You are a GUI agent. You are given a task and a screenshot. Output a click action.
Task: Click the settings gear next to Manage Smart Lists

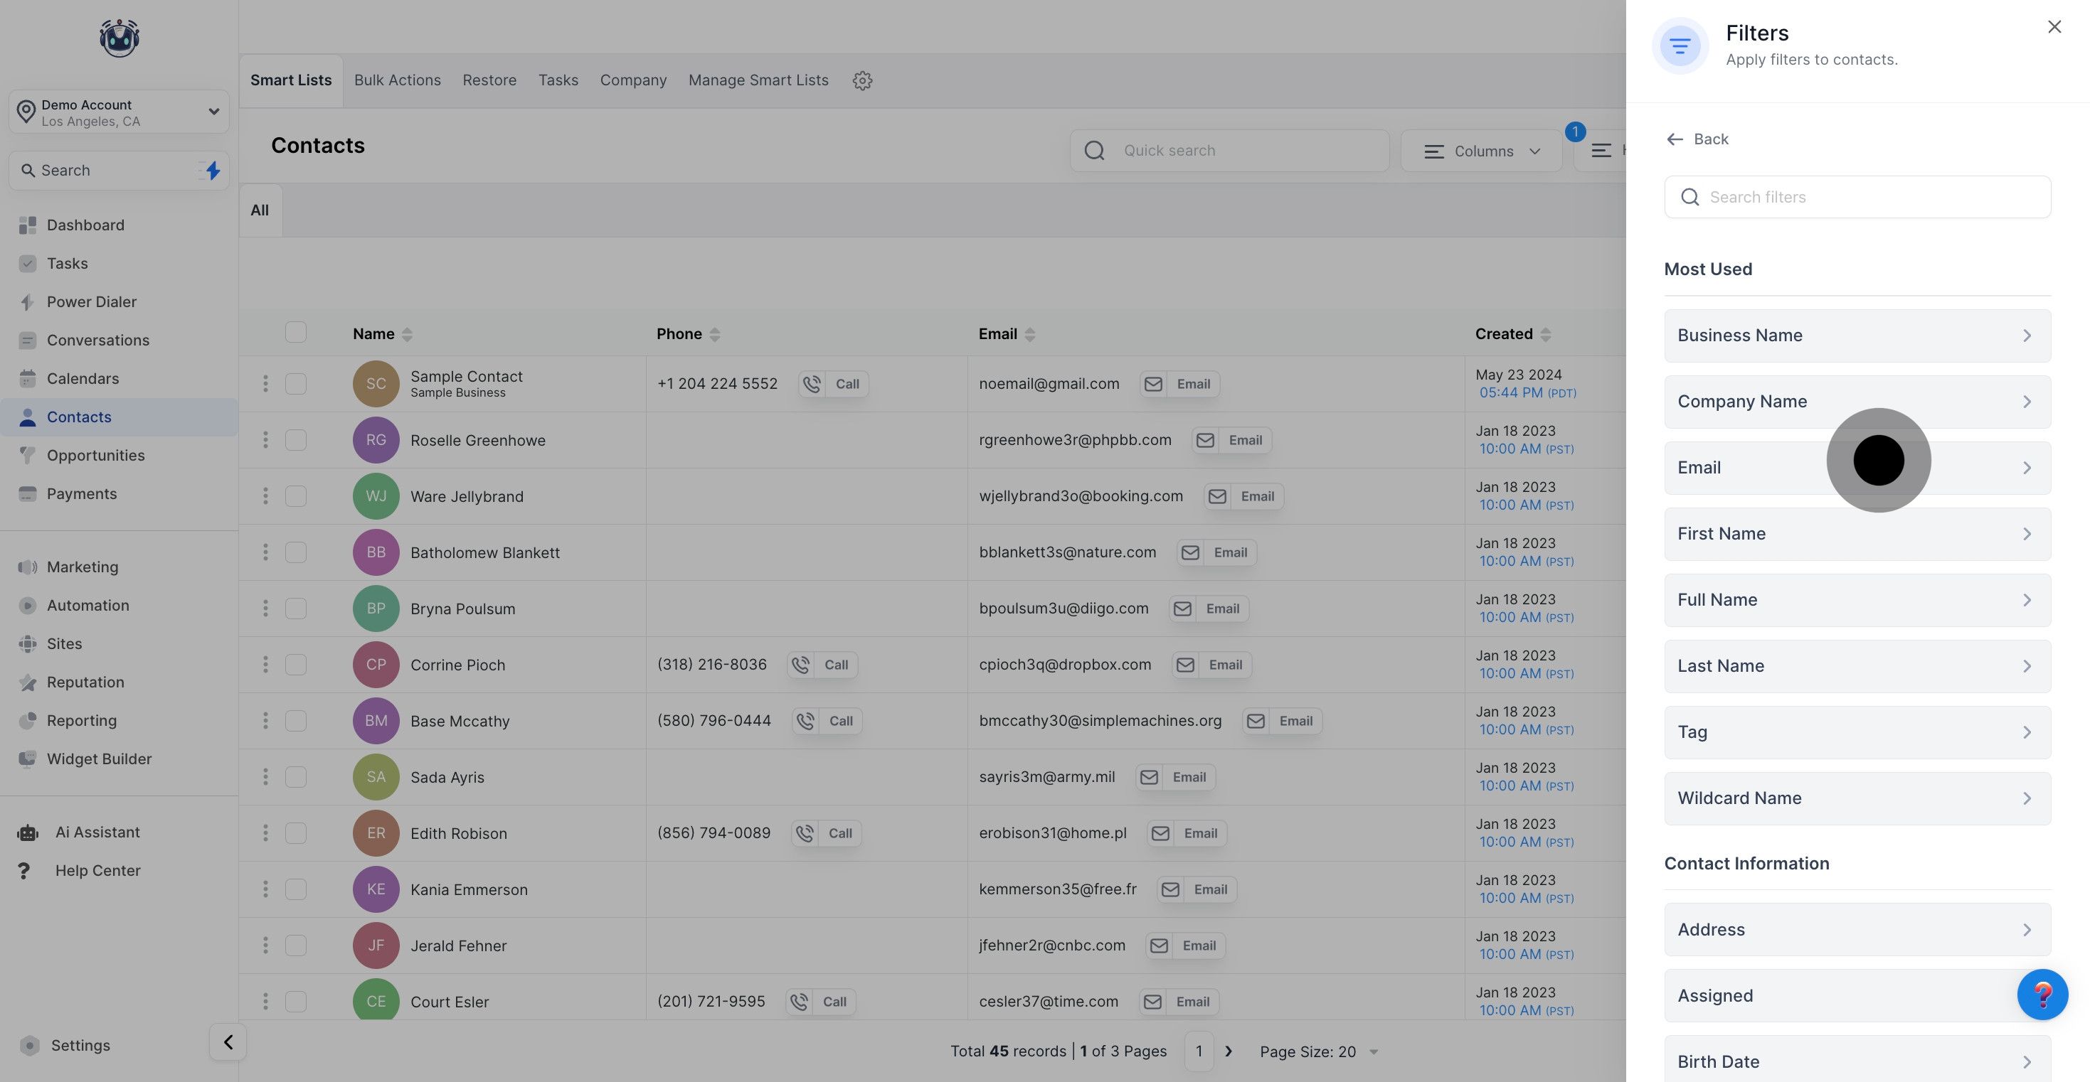861,80
